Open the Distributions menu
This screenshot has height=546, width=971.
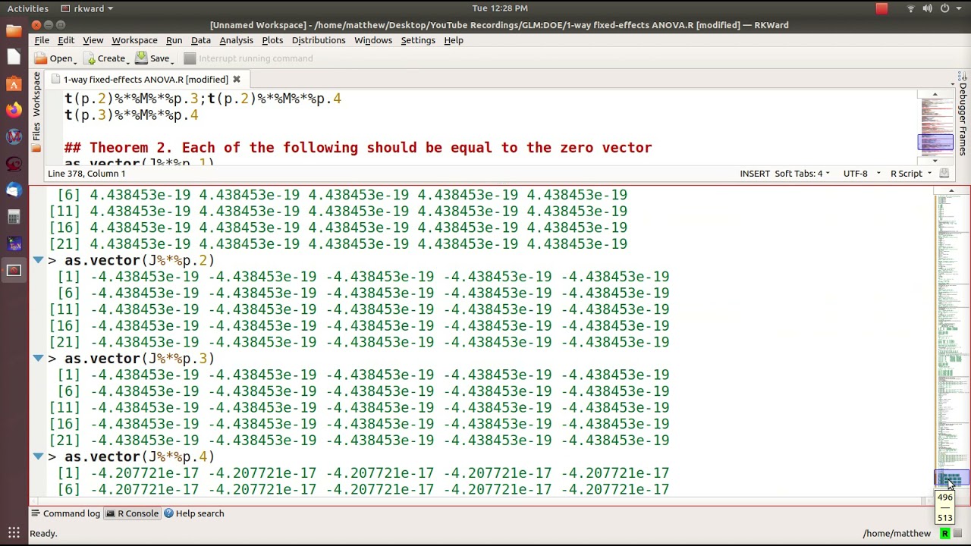click(318, 40)
